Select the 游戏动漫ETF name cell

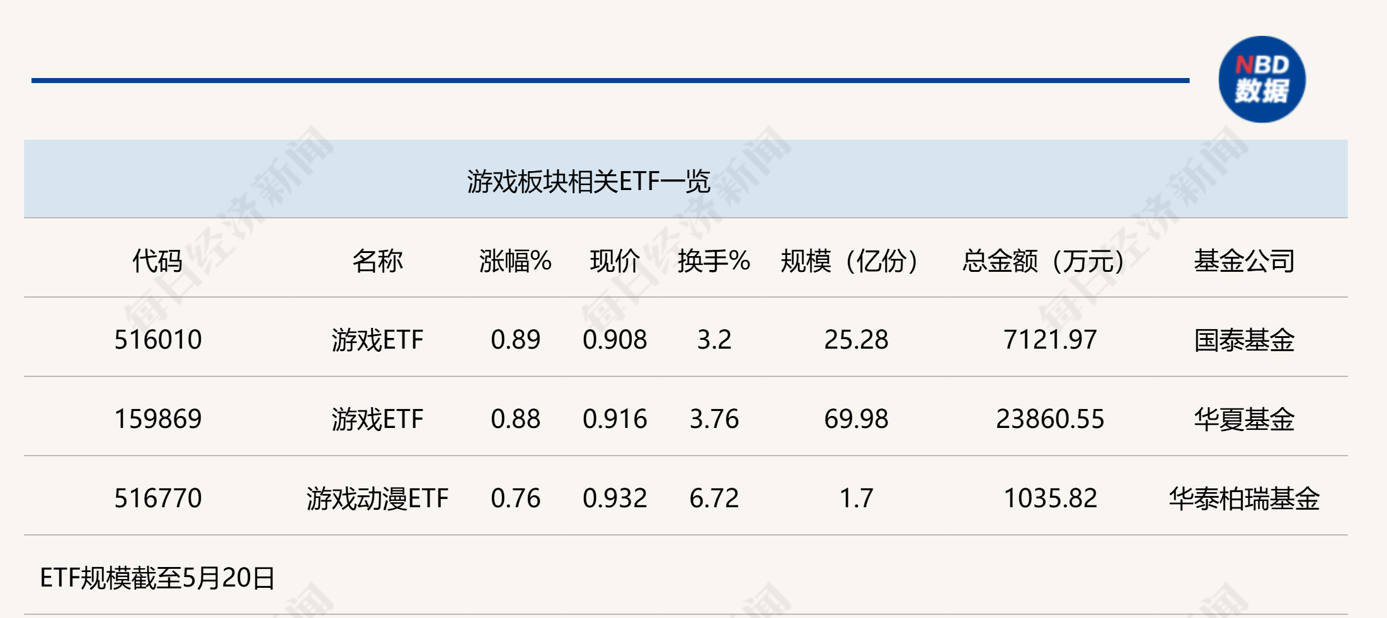click(377, 498)
